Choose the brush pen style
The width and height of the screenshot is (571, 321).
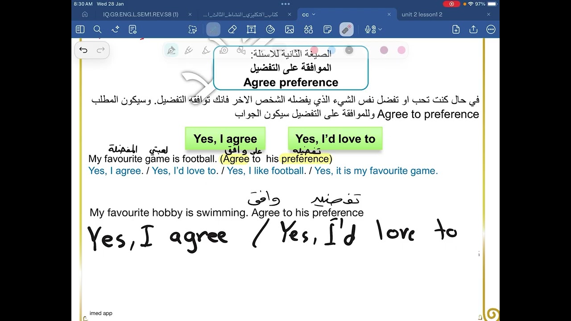click(206, 50)
